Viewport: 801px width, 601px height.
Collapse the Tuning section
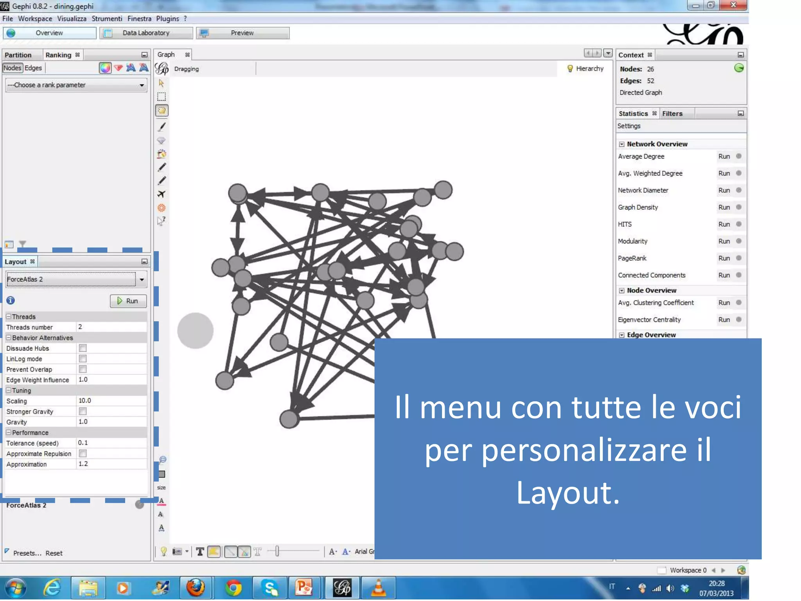[x=9, y=390]
